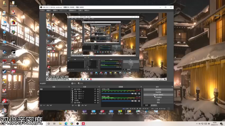Open the 帮助(H) menu

(87, 10)
